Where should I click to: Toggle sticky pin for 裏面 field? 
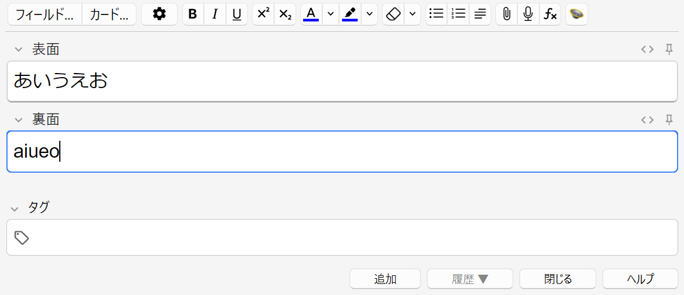[669, 119]
